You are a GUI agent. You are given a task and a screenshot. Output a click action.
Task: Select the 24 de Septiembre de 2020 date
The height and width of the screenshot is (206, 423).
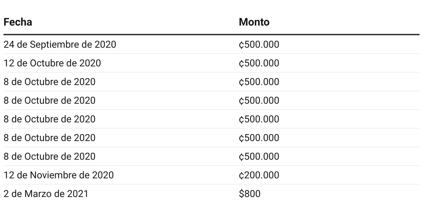pyautogui.click(x=60, y=45)
